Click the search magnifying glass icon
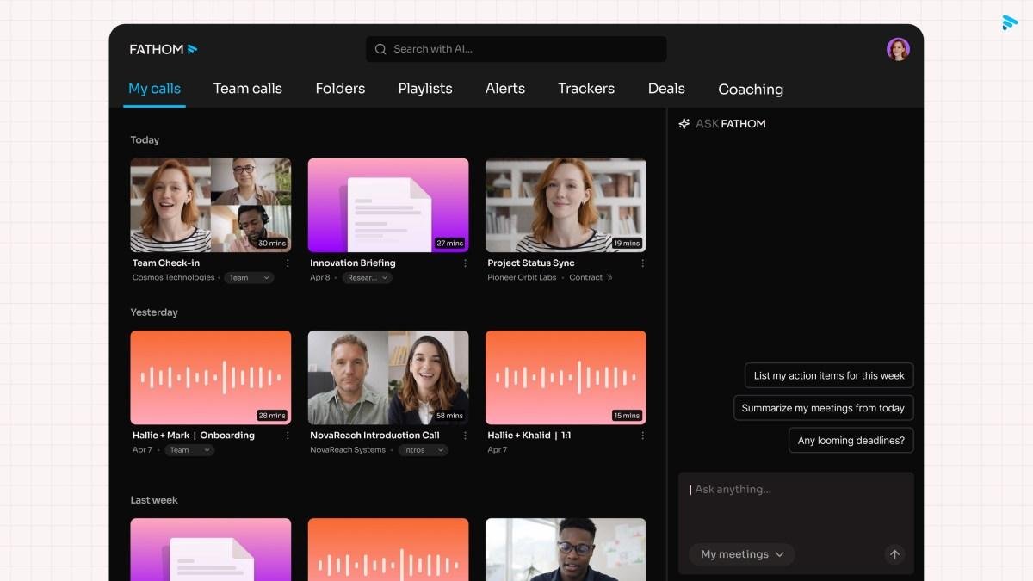The height and width of the screenshot is (581, 1033). pyautogui.click(x=380, y=49)
